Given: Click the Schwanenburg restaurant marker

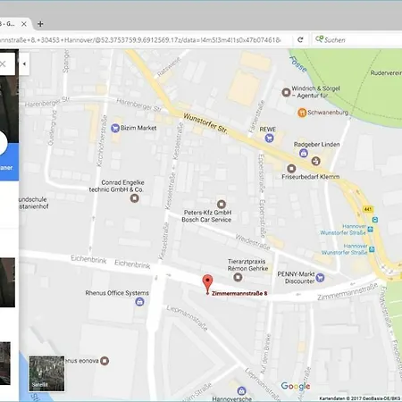Looking at the screenshot, I should [302, 113].
